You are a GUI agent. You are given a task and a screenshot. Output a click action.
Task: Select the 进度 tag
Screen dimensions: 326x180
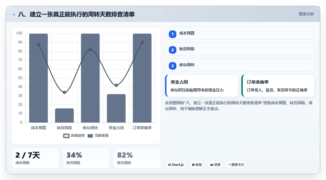pos(215,165)
